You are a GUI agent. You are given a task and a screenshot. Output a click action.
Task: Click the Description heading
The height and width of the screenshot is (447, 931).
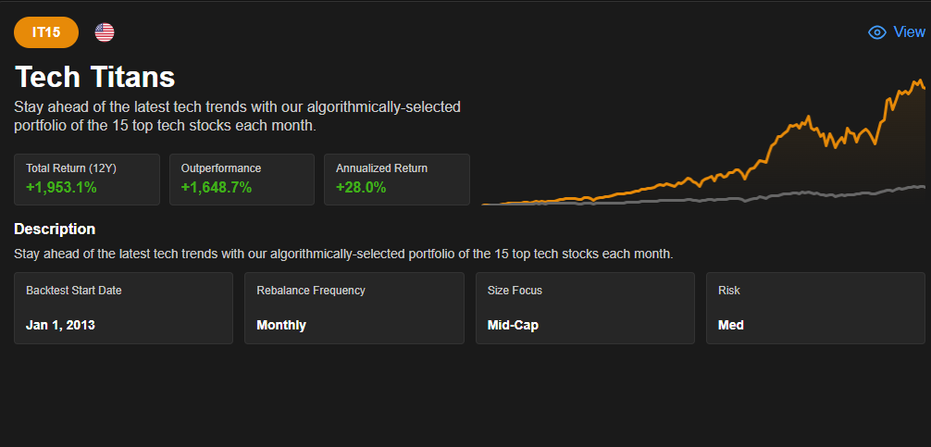[x=55, y=230]
